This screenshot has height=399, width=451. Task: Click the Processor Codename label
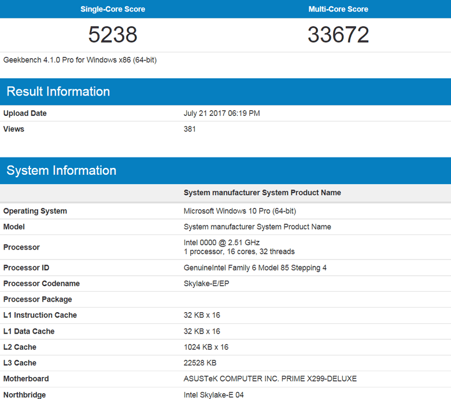coord(42,284)
